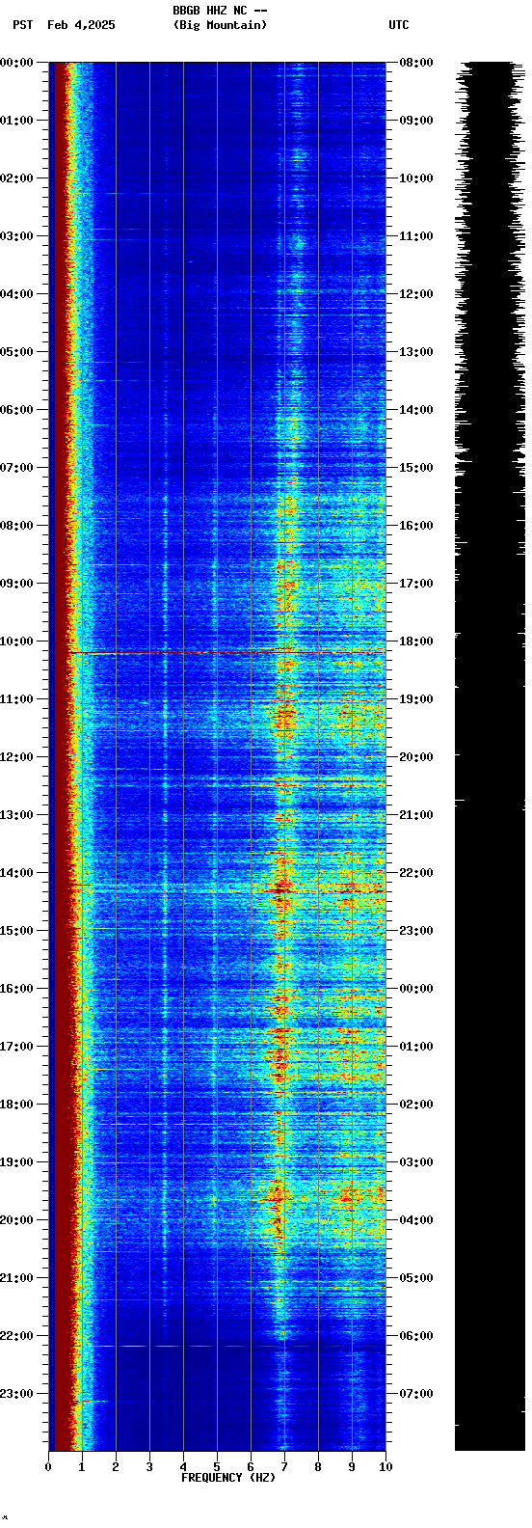Click the frequency axis tick "5"
Screen dimensions: 532x1528
coord(217,1467)
